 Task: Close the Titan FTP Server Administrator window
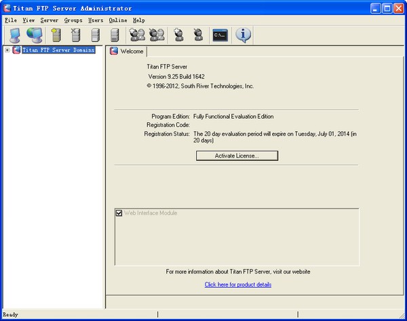coord(398,8)
